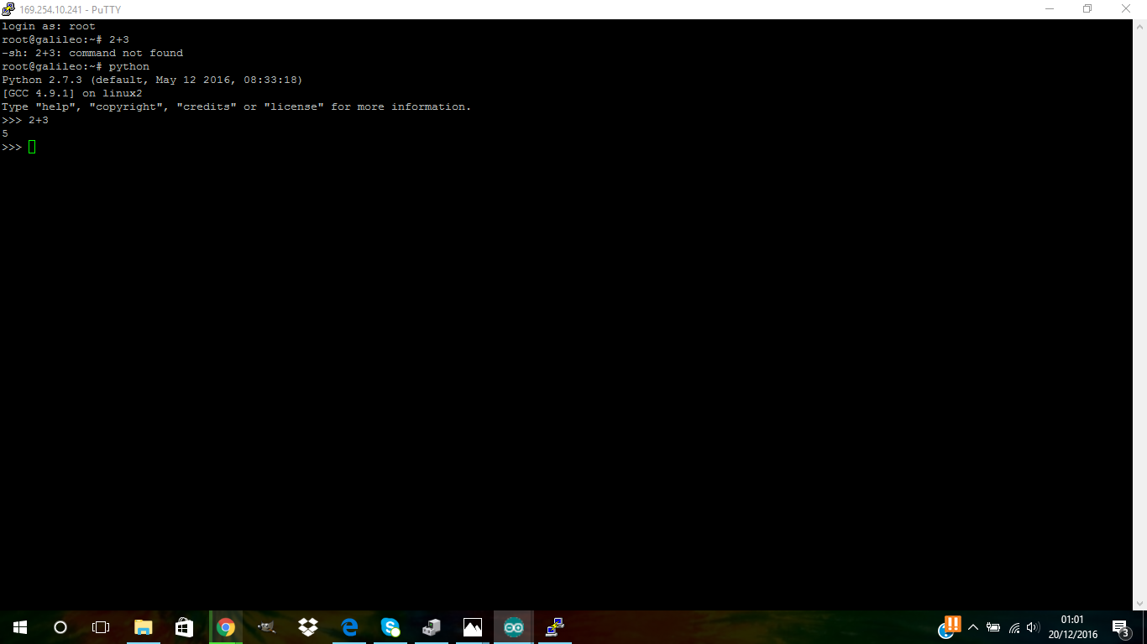Viewport: 1147px width, 644px height.
Task: Open GIMP from the taskbar
Action: [x=267, y=627]
